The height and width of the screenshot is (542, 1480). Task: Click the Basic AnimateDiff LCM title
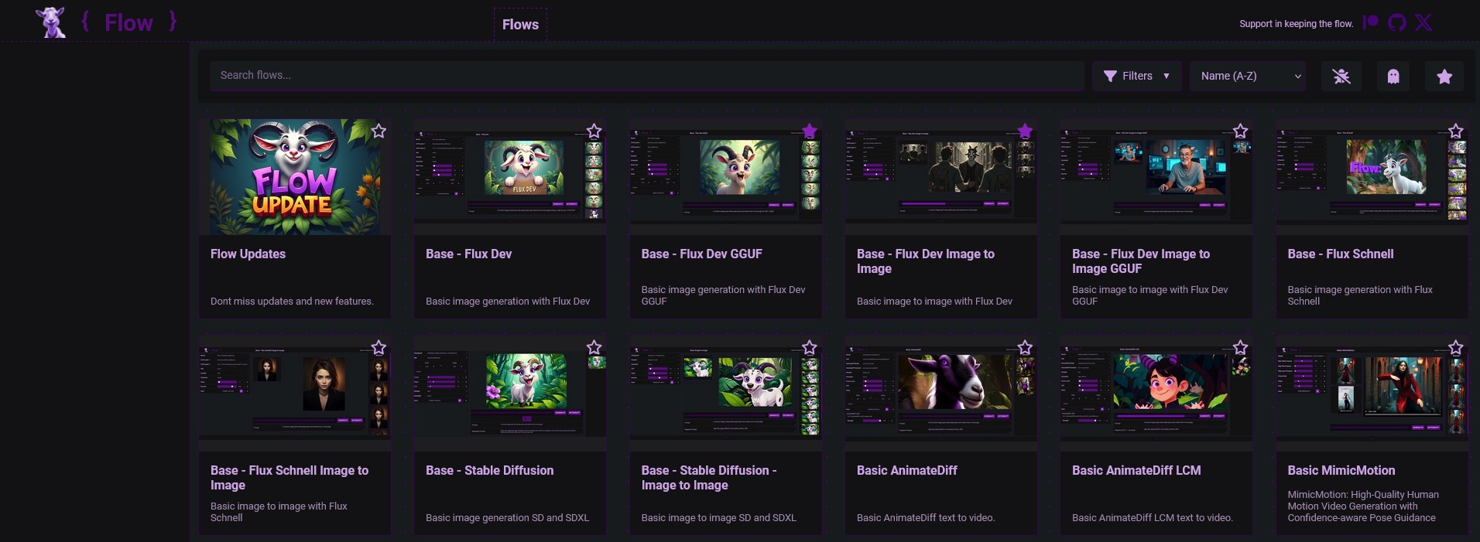click(1136, 470)
